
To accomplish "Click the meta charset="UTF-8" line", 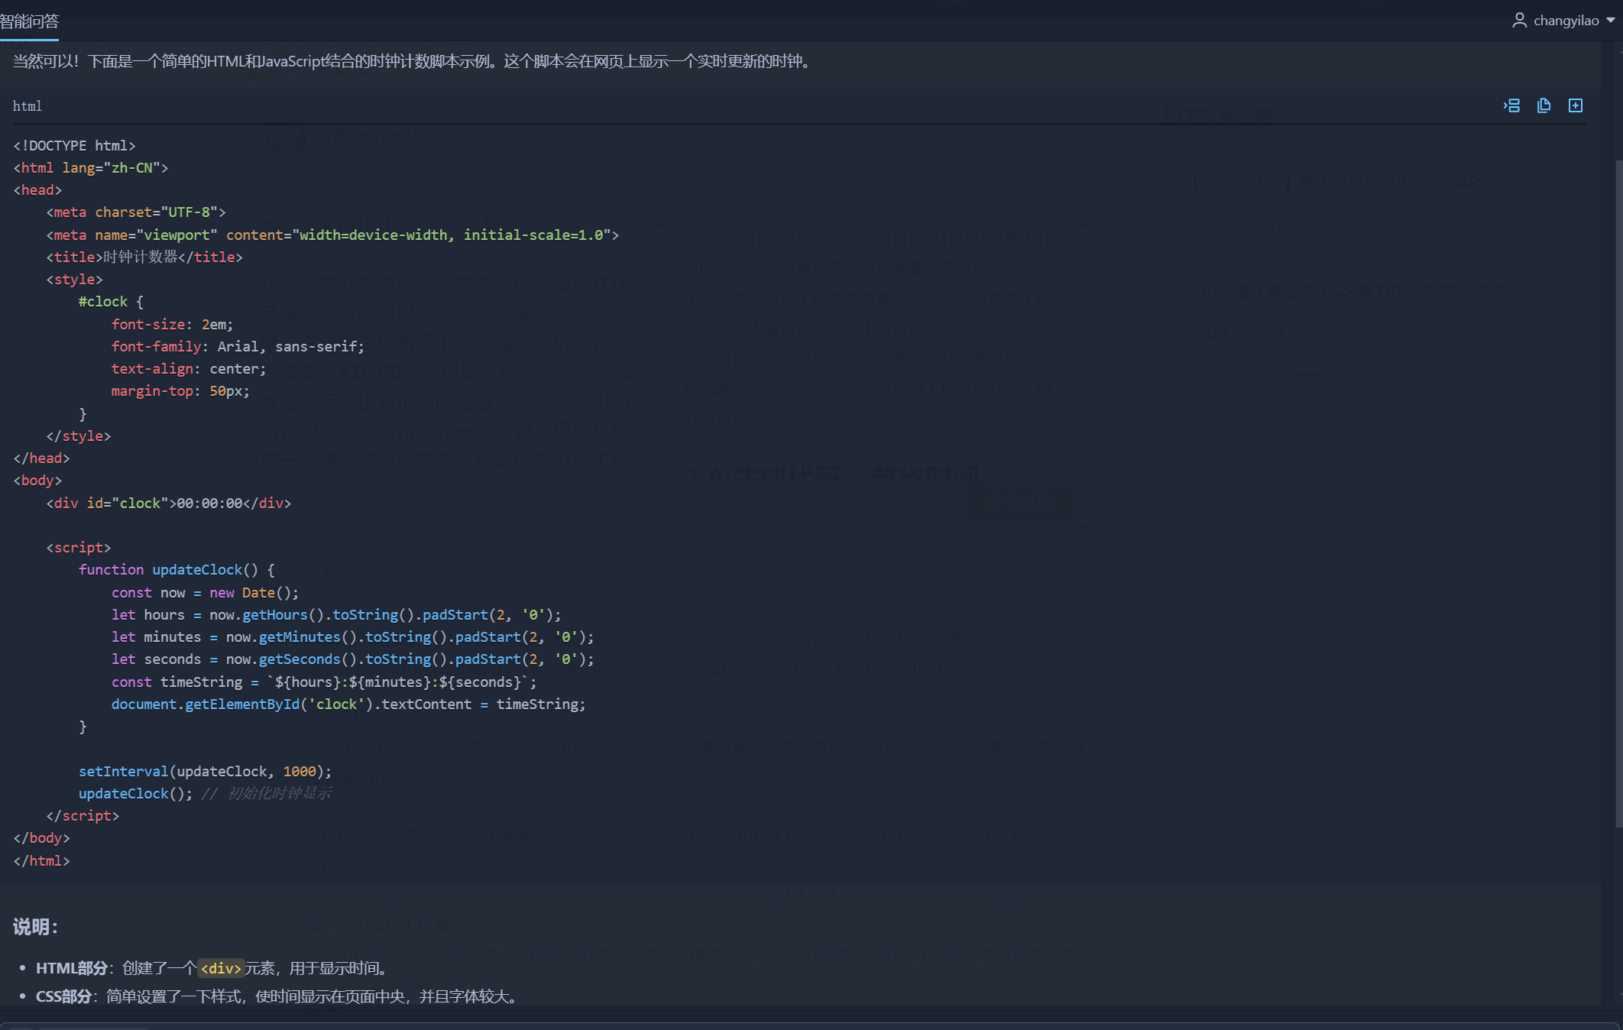I will 136,212.
